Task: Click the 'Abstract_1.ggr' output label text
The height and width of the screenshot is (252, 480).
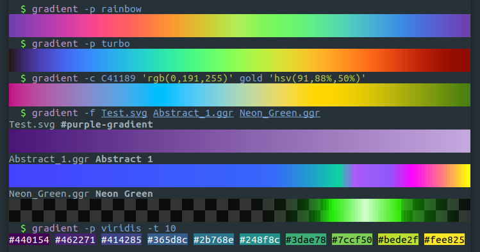Action: (49, 159)
